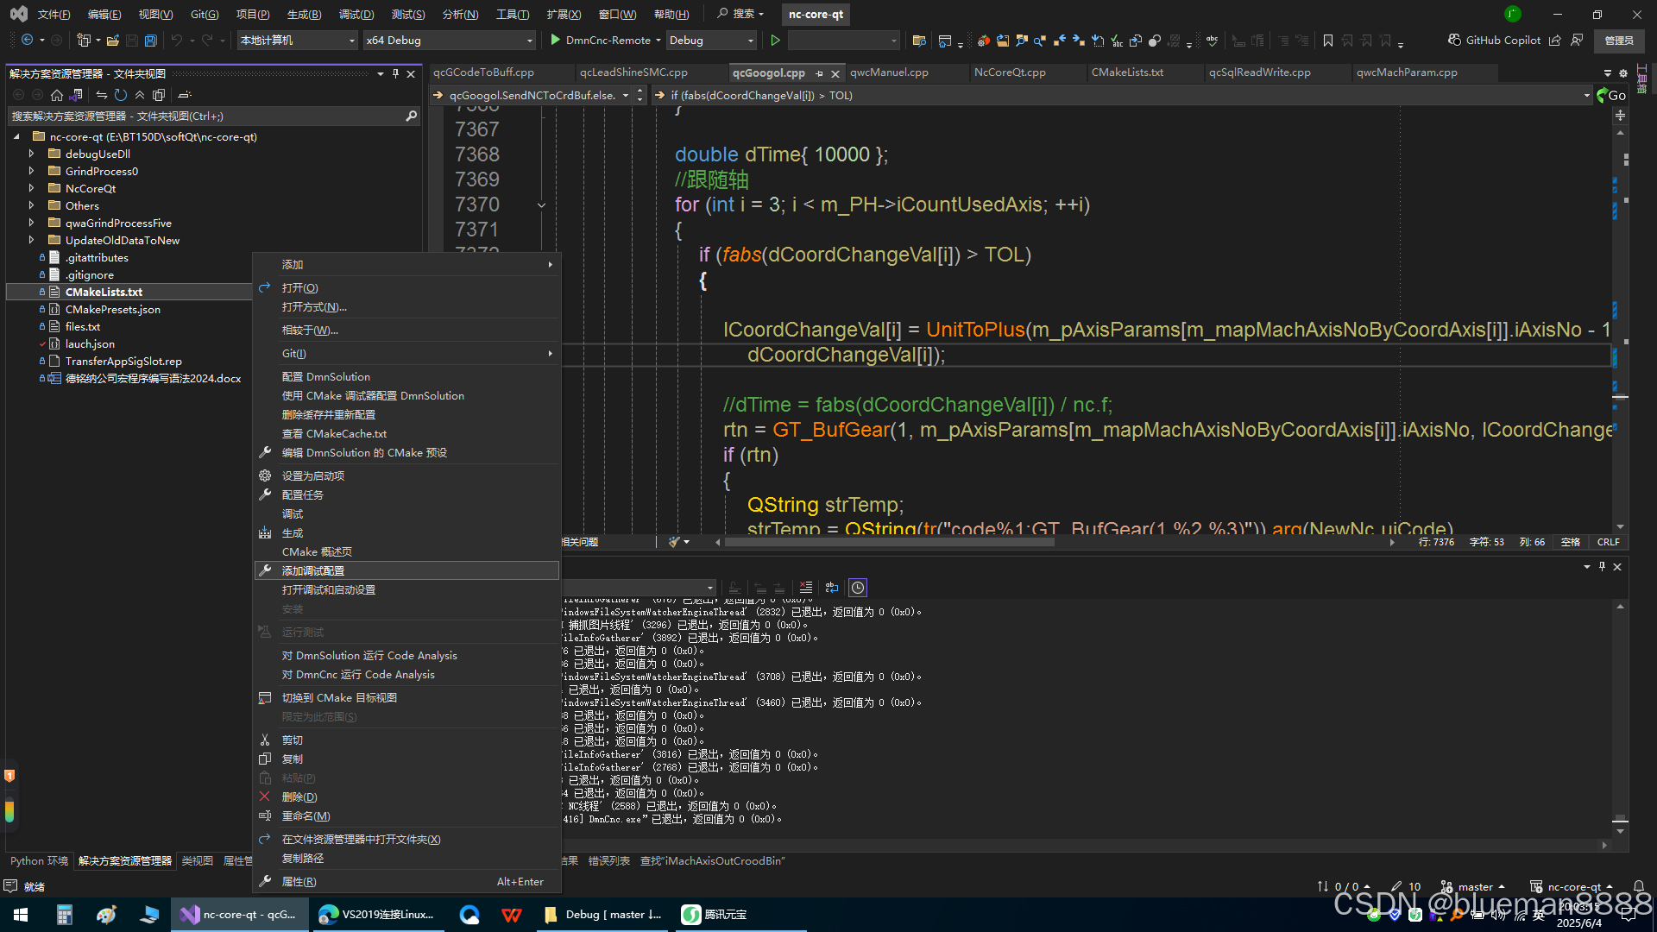The height and width of the screenshot is (932, 1657).
Task: Click Collapse All icon in Solution Explorer
Action: coord(140,95)
